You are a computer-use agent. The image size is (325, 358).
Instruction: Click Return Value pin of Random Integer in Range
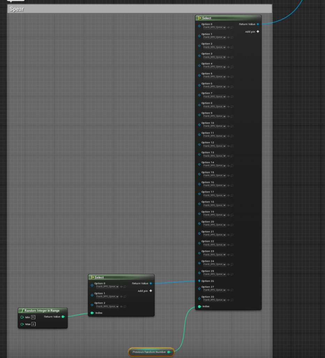point(63,317)
